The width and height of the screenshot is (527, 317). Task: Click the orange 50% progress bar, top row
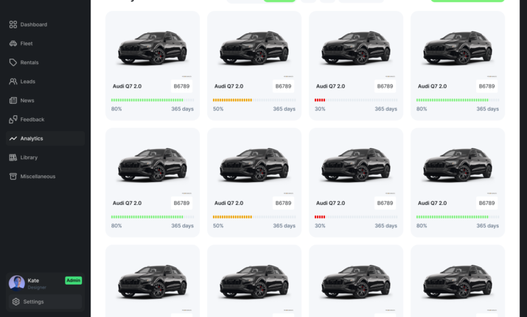click(x=232, y=100)
